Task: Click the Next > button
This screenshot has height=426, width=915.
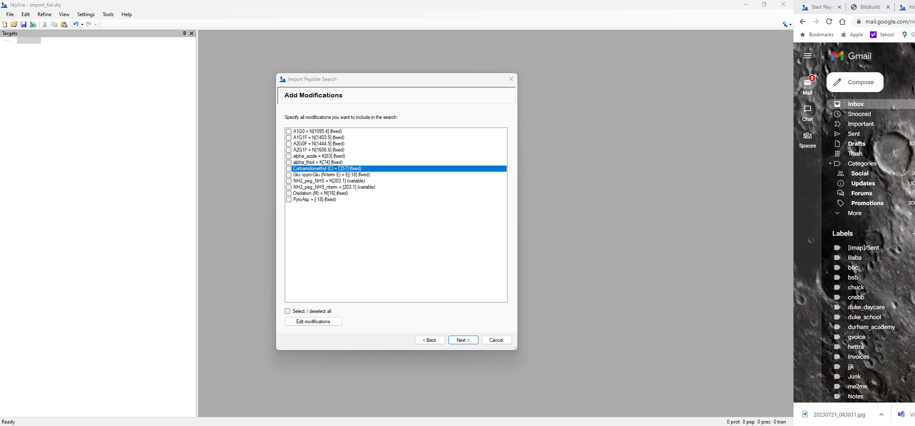Action: [463, 340]
